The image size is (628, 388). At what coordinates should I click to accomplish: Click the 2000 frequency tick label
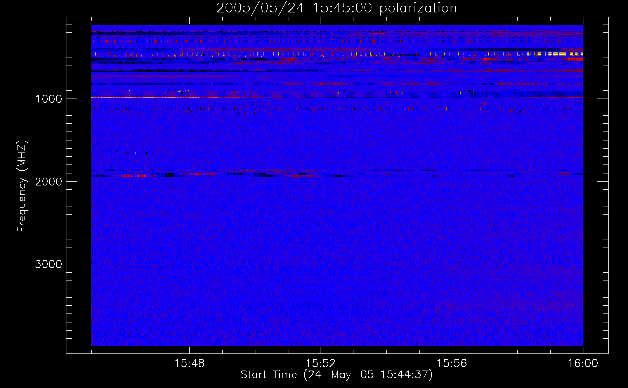(49, 182)
